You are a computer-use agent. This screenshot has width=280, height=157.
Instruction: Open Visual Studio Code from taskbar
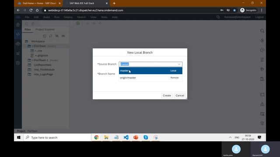click(126, 137)
